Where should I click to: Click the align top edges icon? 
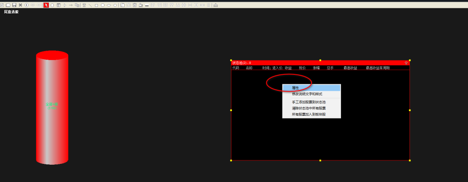pyautogui.click(x=172, y=5)
